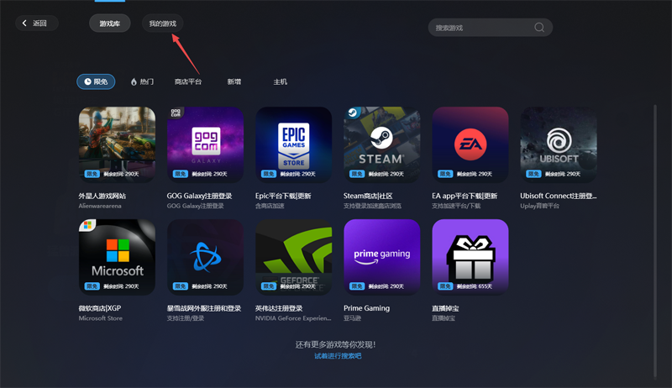Click the vertical scrollbar of the game list

pyautogui.click(x=655, y=241)
